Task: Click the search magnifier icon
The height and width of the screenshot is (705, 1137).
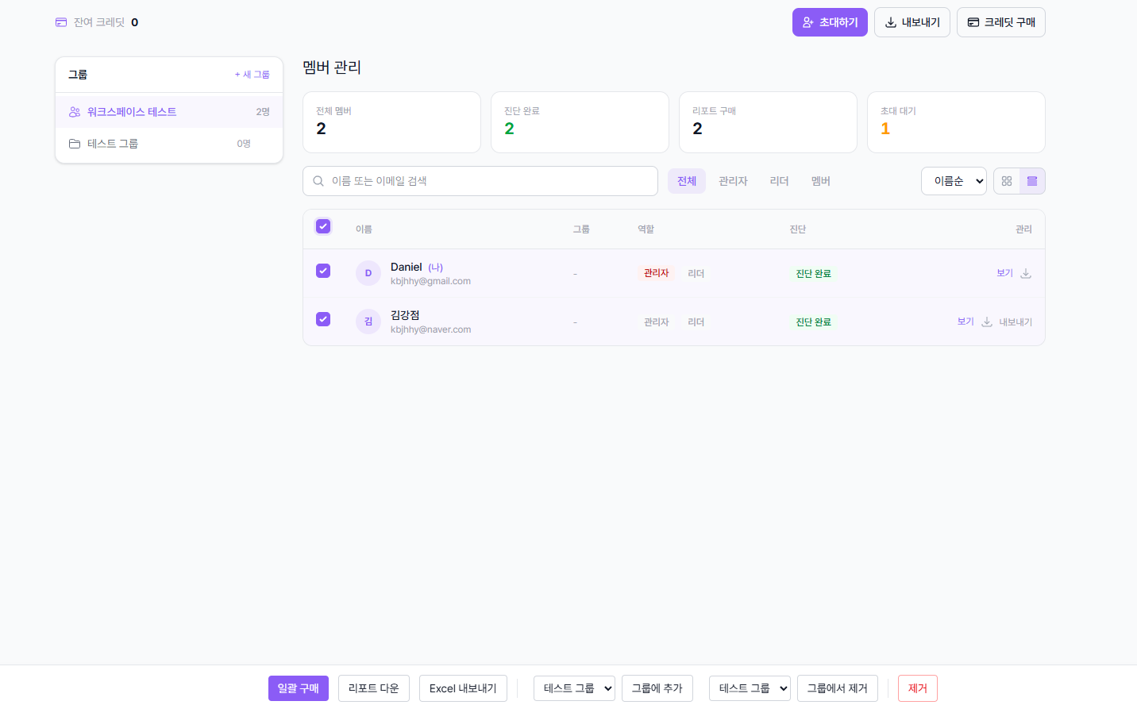Action: point(318,181)
